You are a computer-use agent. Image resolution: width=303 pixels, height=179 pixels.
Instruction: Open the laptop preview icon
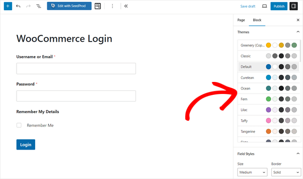point(264,6)
